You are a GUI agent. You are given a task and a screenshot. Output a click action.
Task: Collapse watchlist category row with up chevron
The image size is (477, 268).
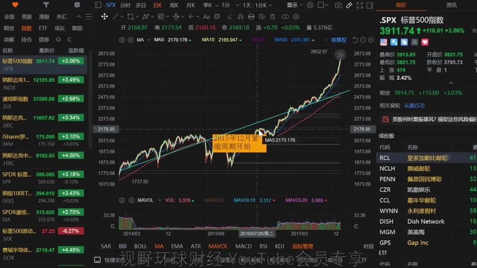(x=79, y=16)
